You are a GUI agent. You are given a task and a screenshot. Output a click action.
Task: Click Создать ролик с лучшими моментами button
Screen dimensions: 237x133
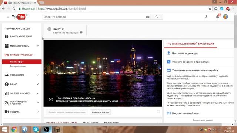coord(67,112)
